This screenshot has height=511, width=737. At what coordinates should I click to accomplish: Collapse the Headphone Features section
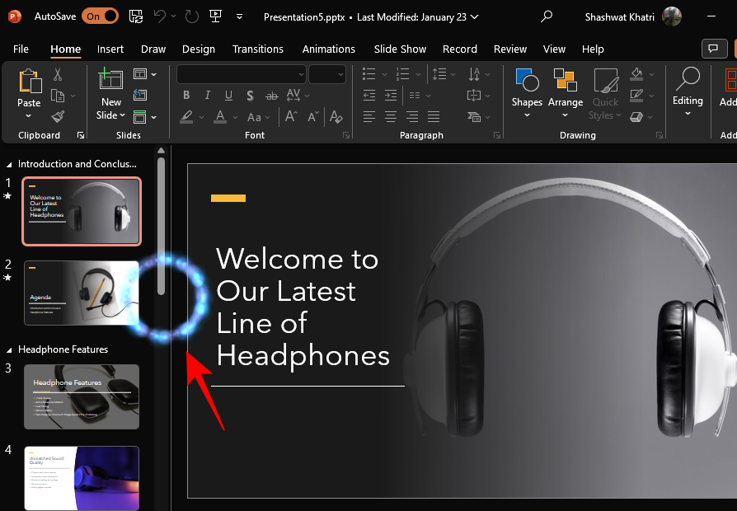coord(9,349)
